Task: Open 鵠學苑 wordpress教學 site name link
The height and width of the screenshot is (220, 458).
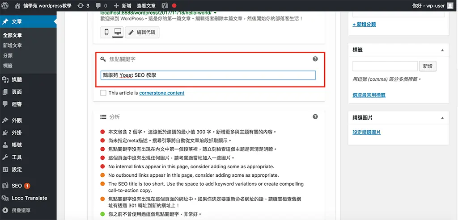Action: (x=47, y=5)
